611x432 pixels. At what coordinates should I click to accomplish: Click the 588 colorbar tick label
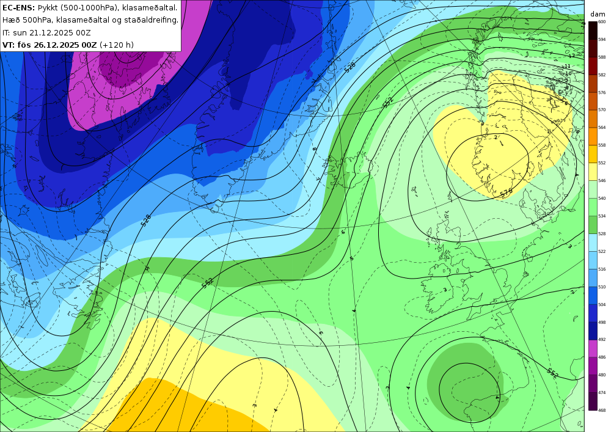tap(602, 57)
